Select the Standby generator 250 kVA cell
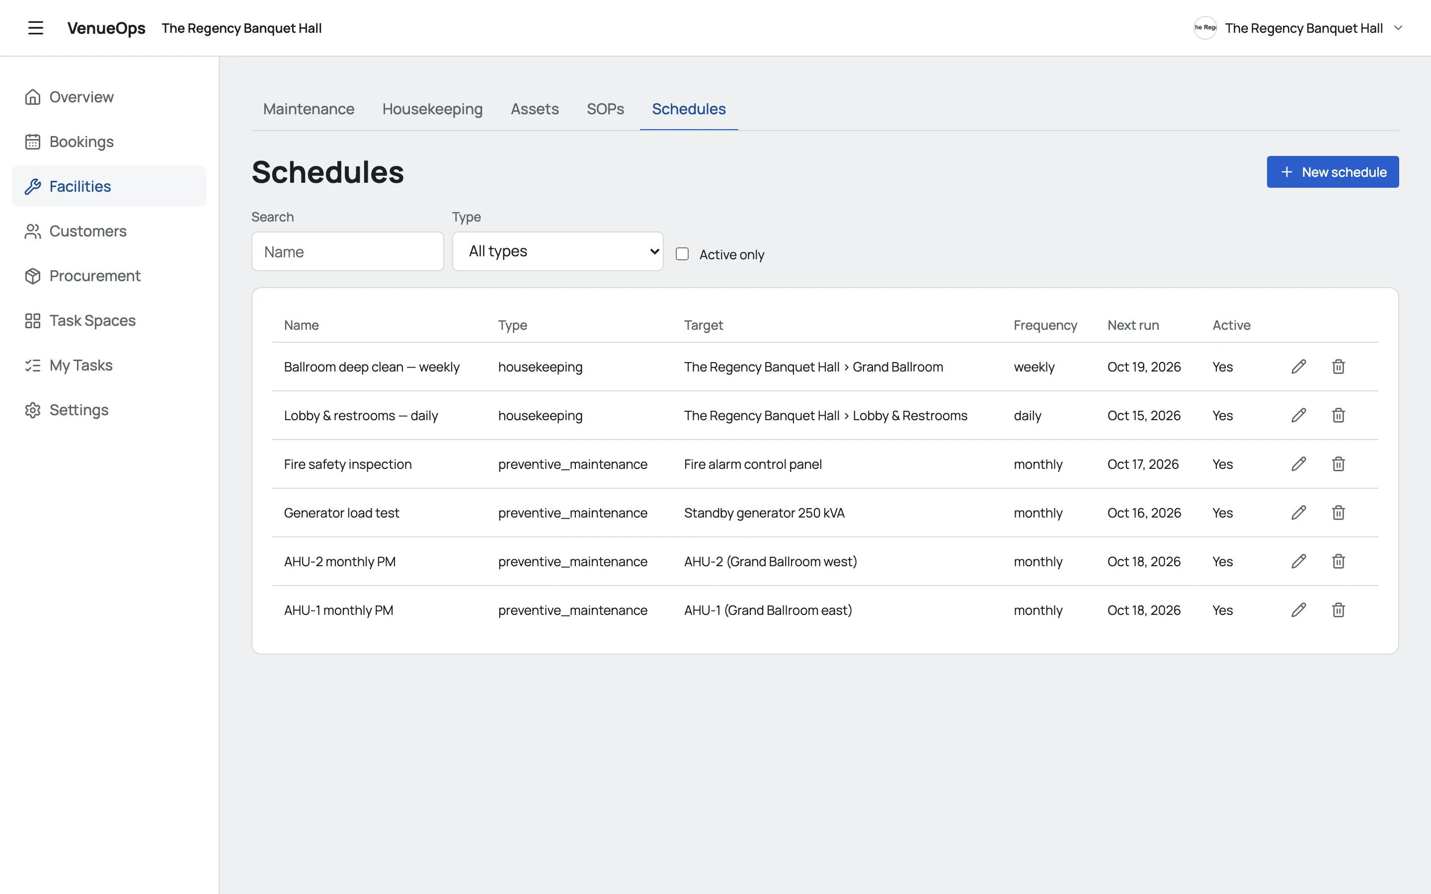1431x894 pixels. (x=764, y=513)
